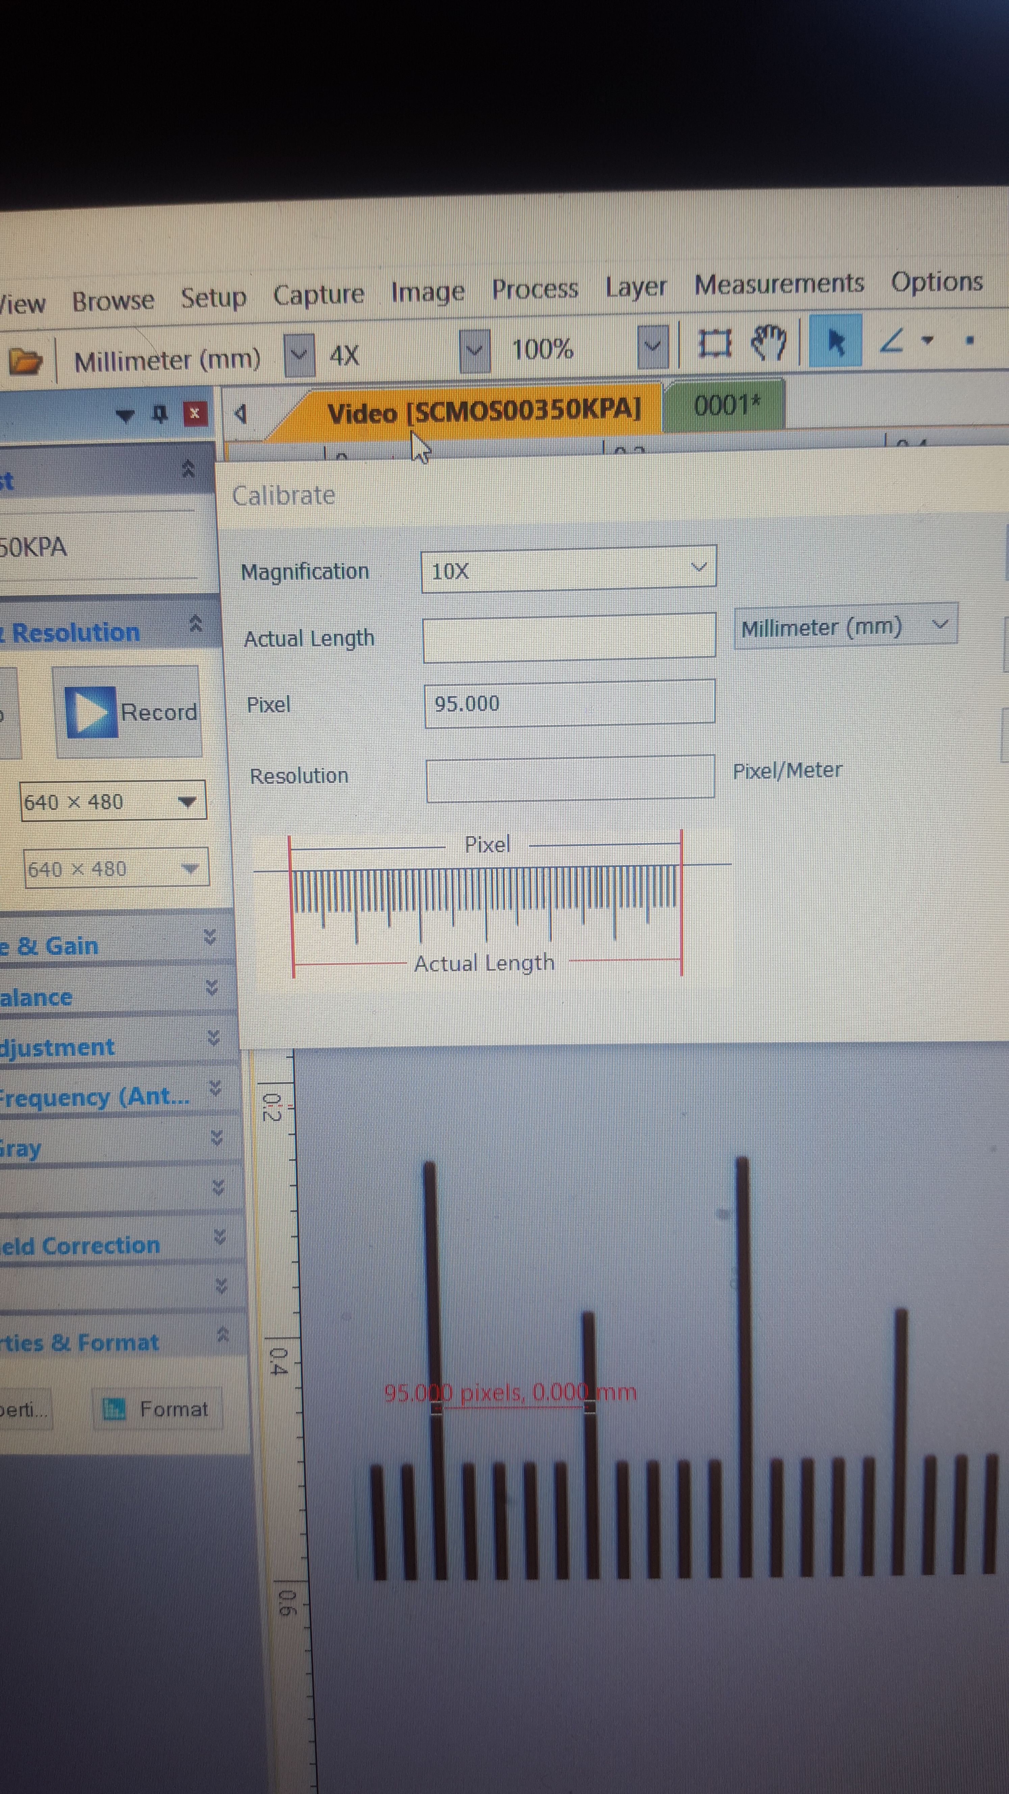Select the angle measurement tool

[892, 340]
